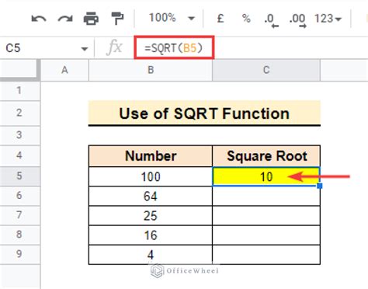Click the Redo arrow icon
The image size is (368, 289).
click(x=65, y=19)
